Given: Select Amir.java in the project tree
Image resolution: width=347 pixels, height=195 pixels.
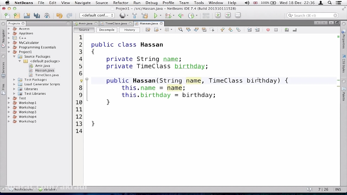Looking at the screenshot, I should pos(42,66).
